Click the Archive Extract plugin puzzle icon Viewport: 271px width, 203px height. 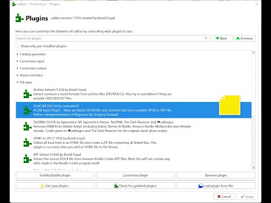tap(27, 94)
